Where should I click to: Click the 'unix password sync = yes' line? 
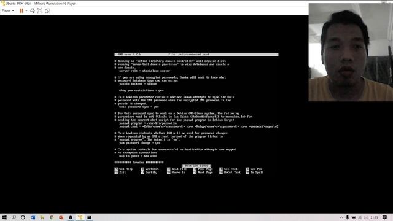click(139, 107)
